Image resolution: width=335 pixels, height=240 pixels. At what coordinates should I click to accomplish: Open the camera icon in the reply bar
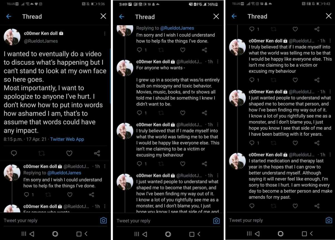pos(103,220)
